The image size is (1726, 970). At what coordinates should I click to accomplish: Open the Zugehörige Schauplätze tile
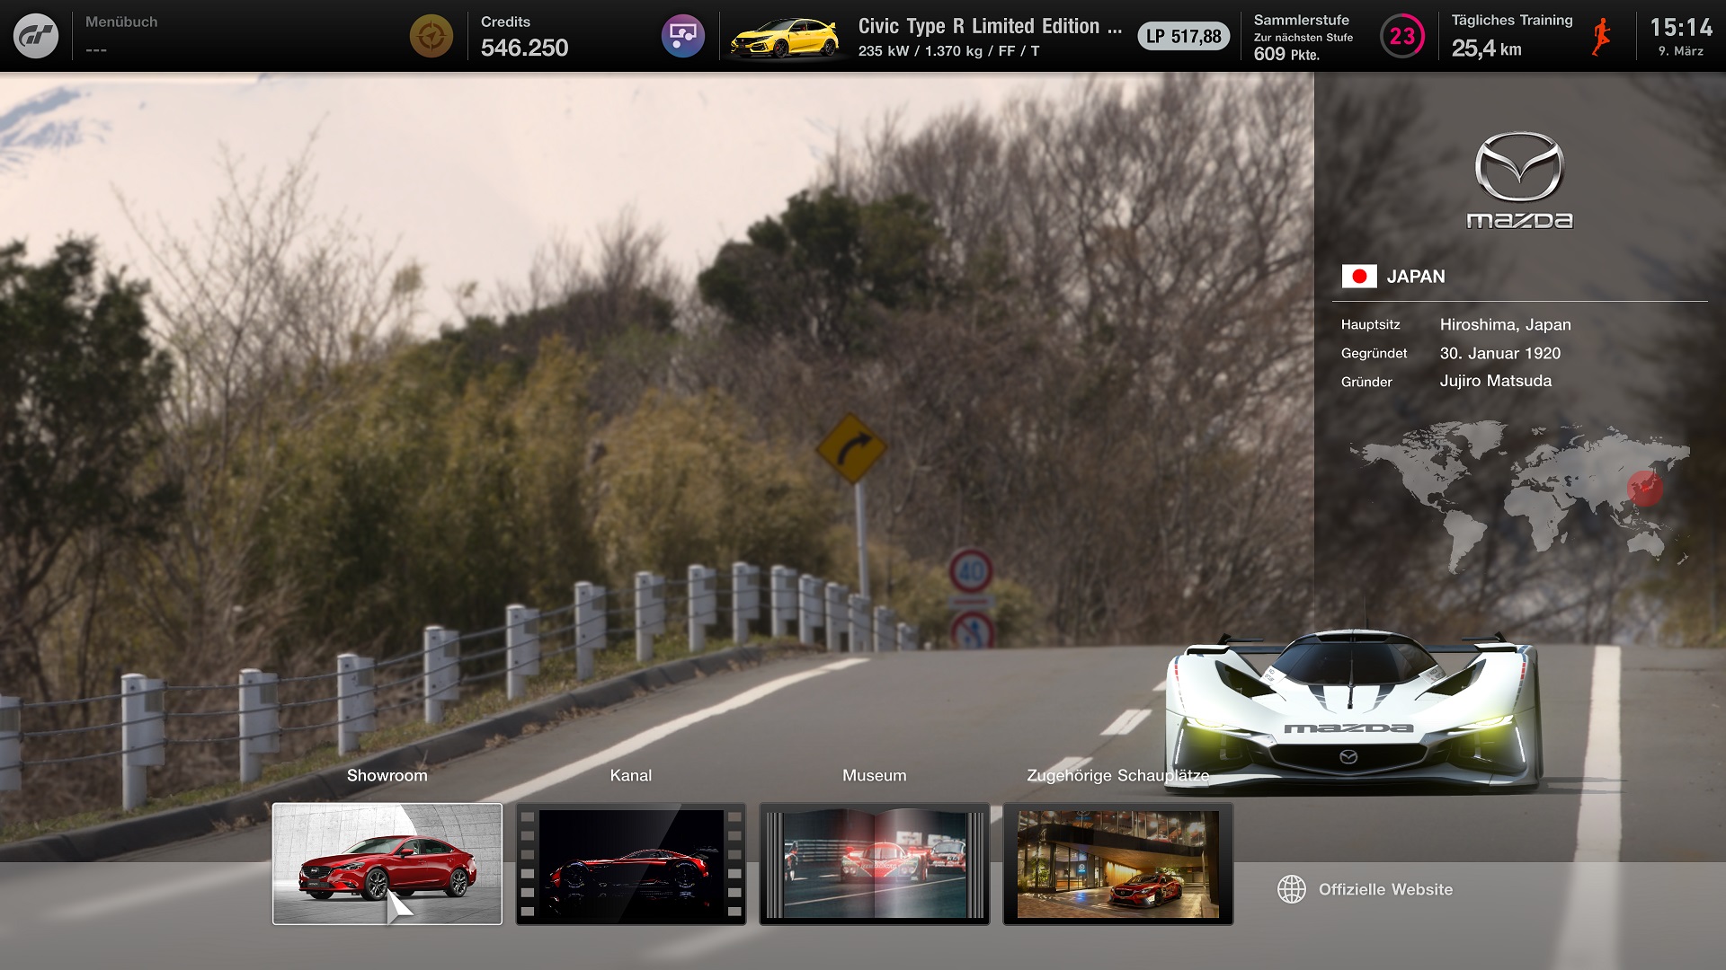pos(1117,863)
